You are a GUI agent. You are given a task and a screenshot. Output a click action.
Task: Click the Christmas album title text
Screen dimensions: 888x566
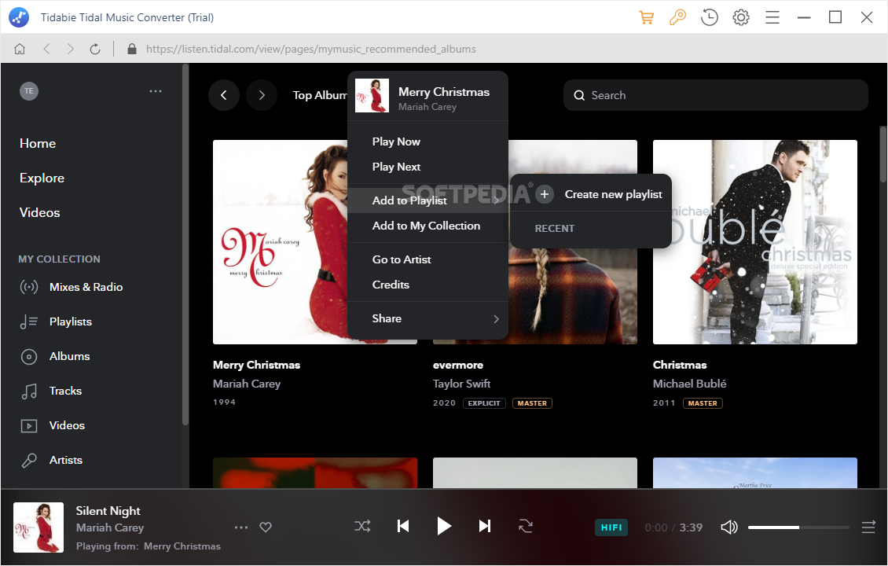pyautogui.click(x=680, y=365)
